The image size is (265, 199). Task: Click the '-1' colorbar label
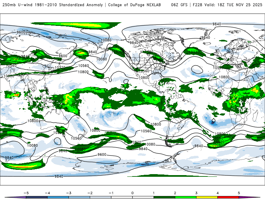tap(111, 193)
